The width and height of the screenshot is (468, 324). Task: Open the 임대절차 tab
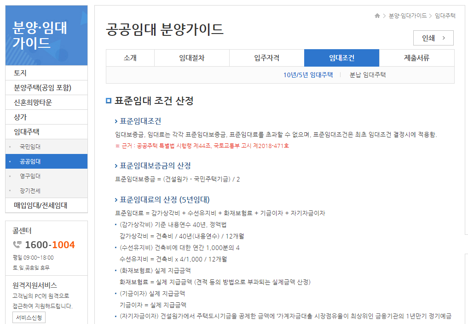pyautogui.click(x=192, y=58)
